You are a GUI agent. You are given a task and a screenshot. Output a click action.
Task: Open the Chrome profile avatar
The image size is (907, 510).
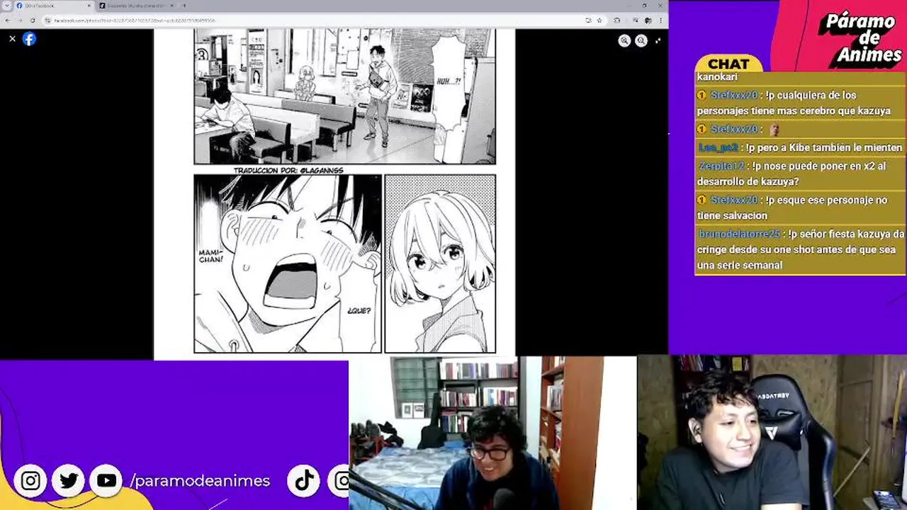(x=648, y=21)
